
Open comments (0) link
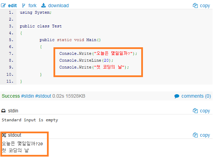click(x=196, y=96)
